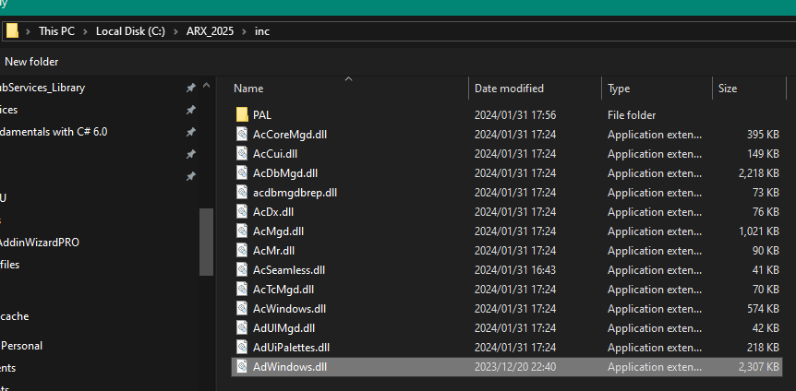Unpin the ubServices_Library quick access item
This screenshot has height=391, width=796.
190,89
